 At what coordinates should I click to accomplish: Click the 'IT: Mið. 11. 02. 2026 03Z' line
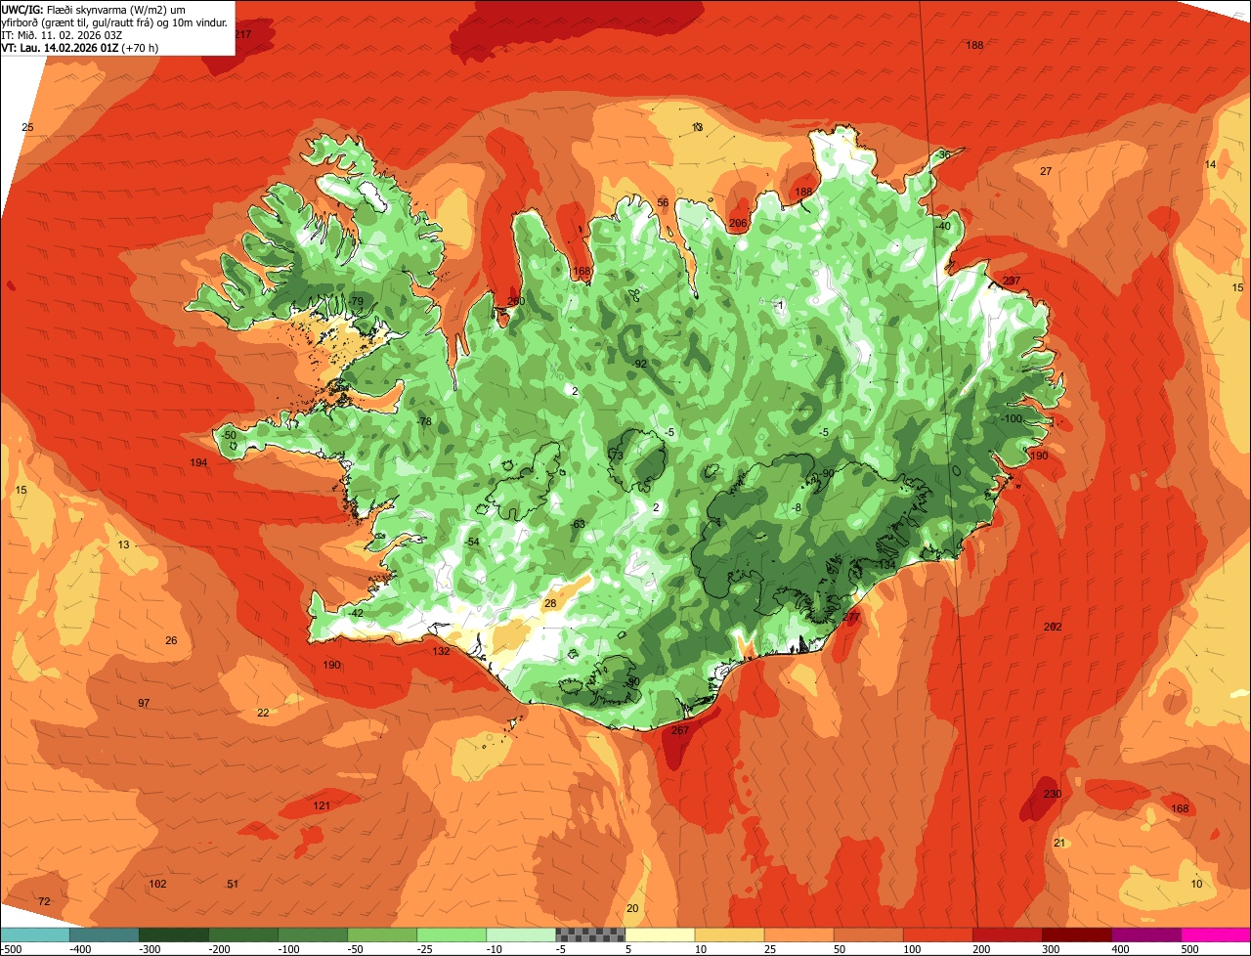pyautogui.click(x=62, y=34)
